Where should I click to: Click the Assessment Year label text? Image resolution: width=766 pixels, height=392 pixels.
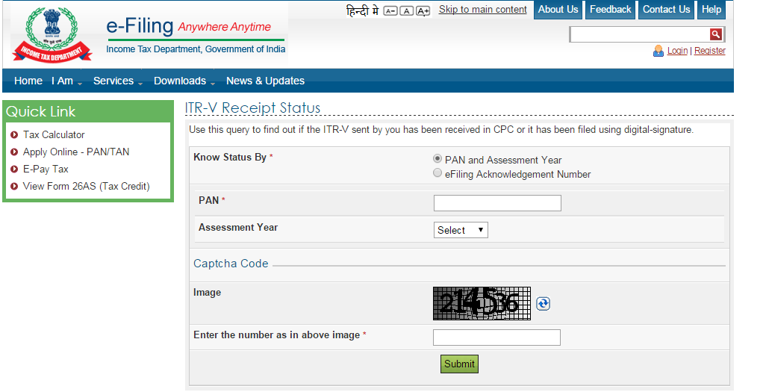[238, 227]
